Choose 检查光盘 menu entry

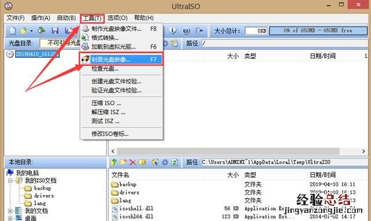[122, 69]
